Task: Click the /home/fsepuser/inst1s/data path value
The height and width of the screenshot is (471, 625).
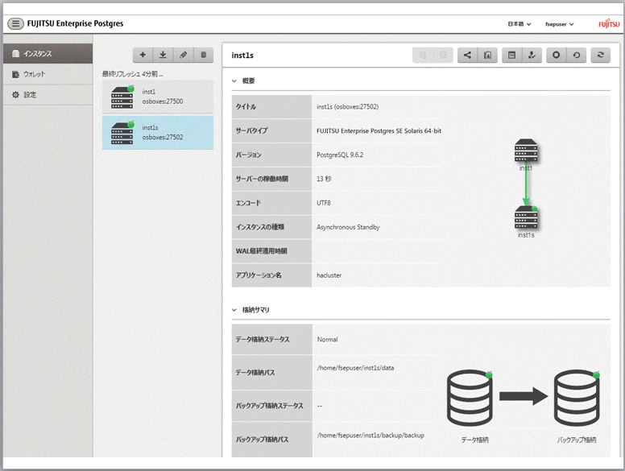Action: tap(355, 368)
